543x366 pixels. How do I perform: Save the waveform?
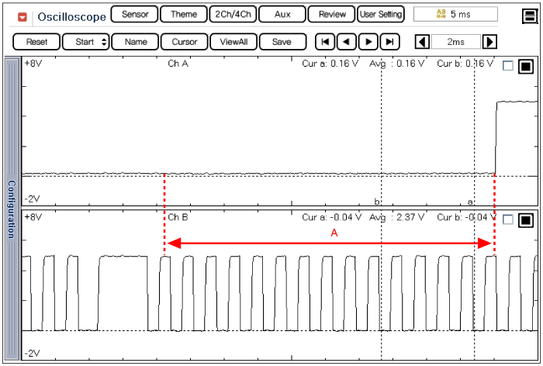[x=283, y=42]
